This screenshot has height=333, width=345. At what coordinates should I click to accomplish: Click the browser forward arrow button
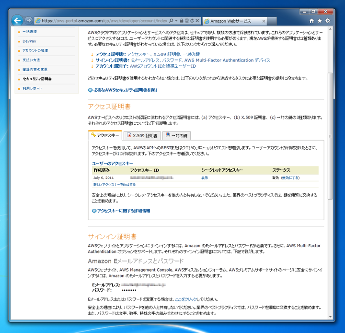(x=28, y=21)
